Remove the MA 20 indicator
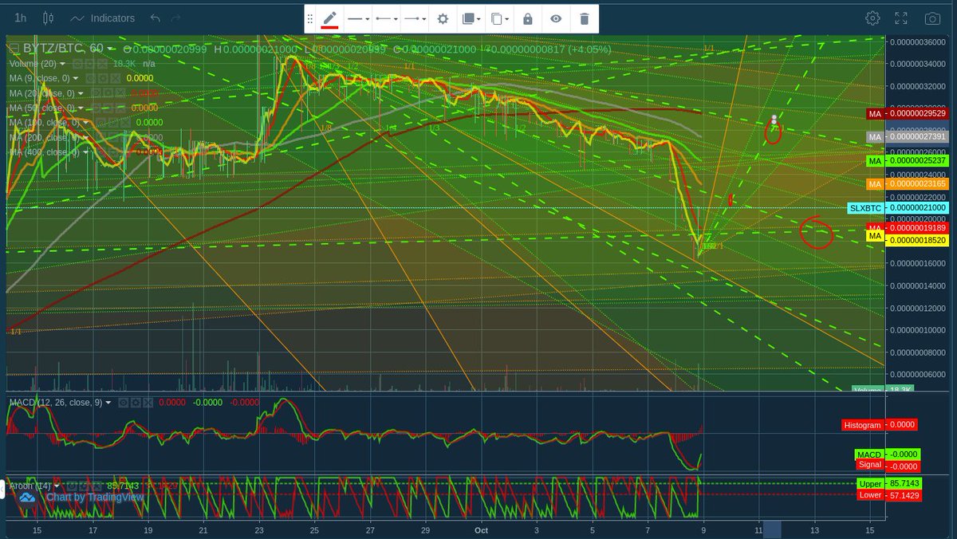The width and height of the screenshot is (957, 539). (120, 92)
